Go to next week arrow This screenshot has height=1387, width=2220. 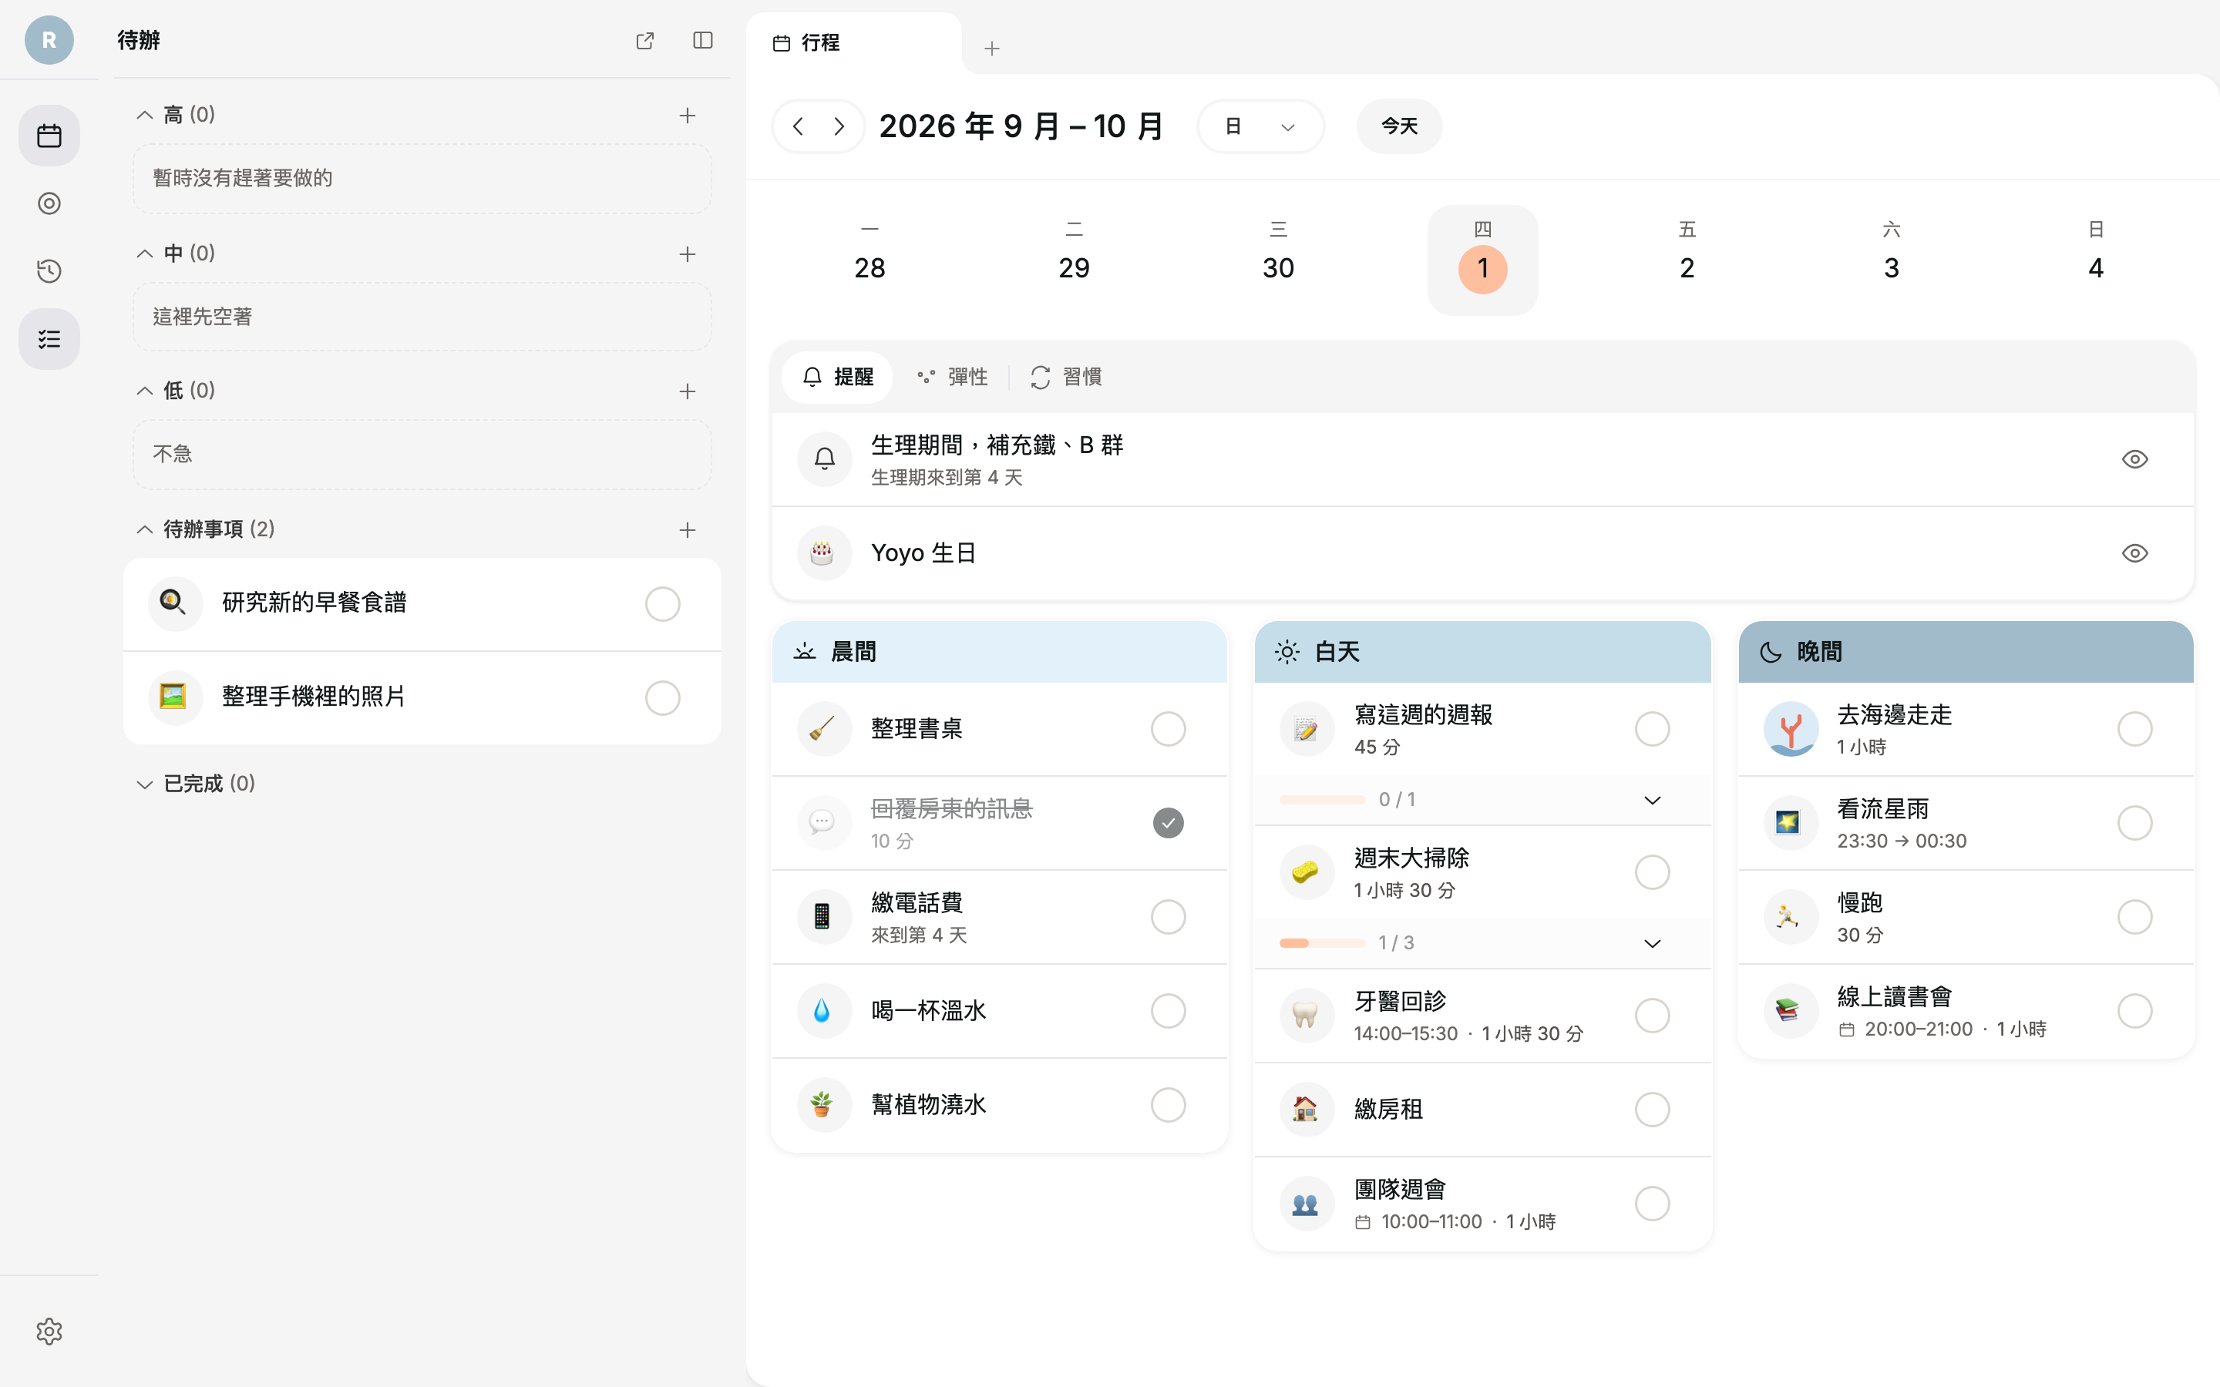tap(839, 126)
